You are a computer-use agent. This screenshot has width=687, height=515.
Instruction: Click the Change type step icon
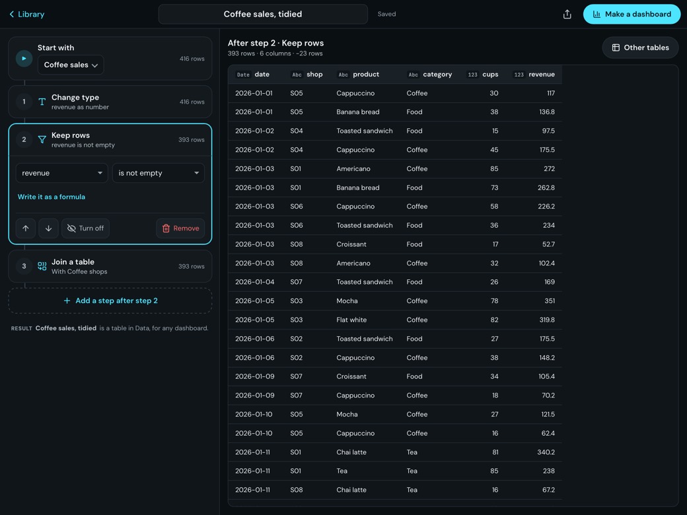pyautogui.click(x=42, y=102)
